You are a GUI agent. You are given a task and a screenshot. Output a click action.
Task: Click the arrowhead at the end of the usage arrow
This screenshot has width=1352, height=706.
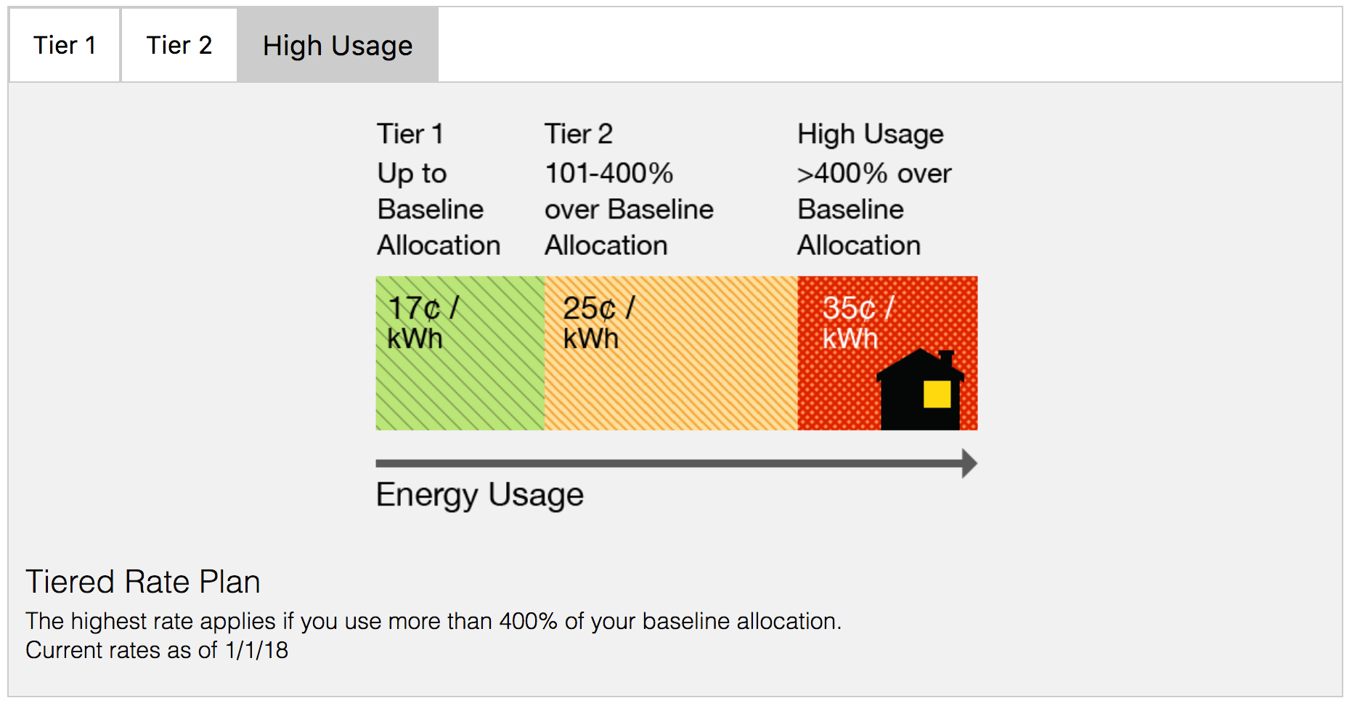pyautogui.click(x=966, y=463)
